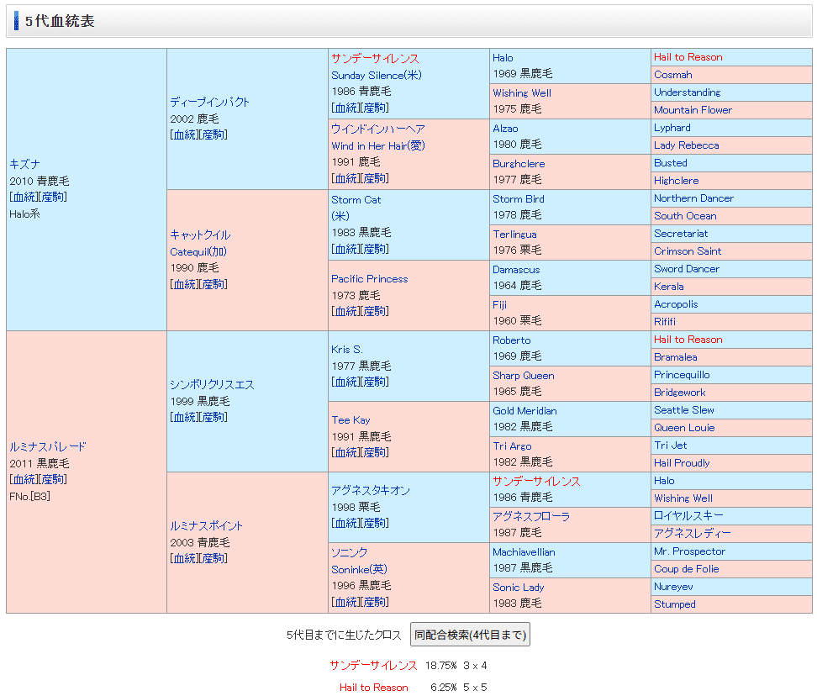Open 血統 link under ディープインパクト
The image size is (817, 696).
point(184,135)
